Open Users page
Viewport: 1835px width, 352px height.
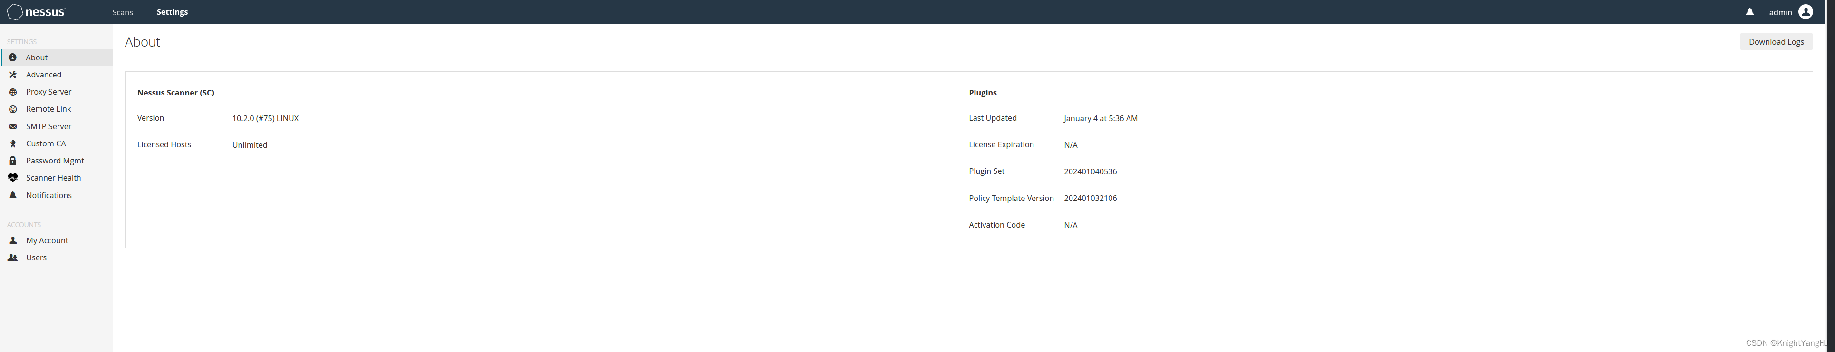pyautogui.click(x=56, y=257)
